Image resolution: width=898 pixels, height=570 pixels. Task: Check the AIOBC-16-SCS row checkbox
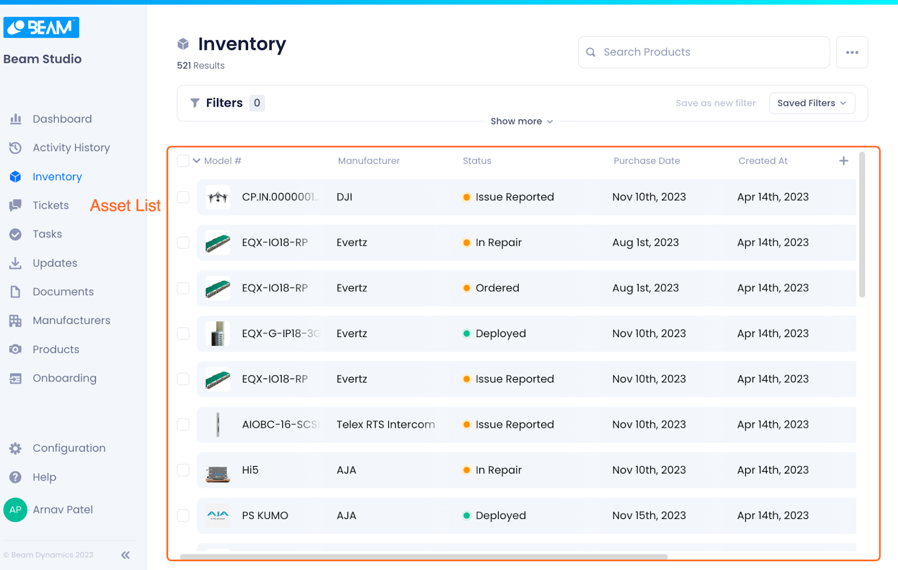click(183, 425)
